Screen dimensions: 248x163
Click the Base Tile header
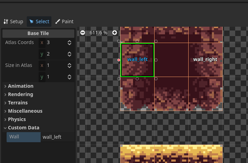tap(38, 34)
